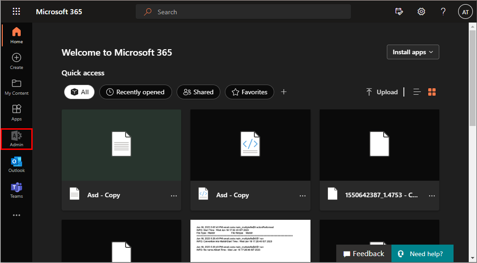Open the Admin center icon
Screen dimensions: 477x263
coord(17,139)
